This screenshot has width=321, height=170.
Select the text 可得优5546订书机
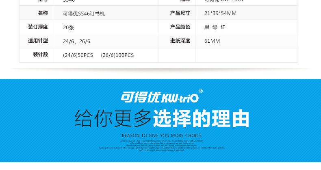point(84,14)
